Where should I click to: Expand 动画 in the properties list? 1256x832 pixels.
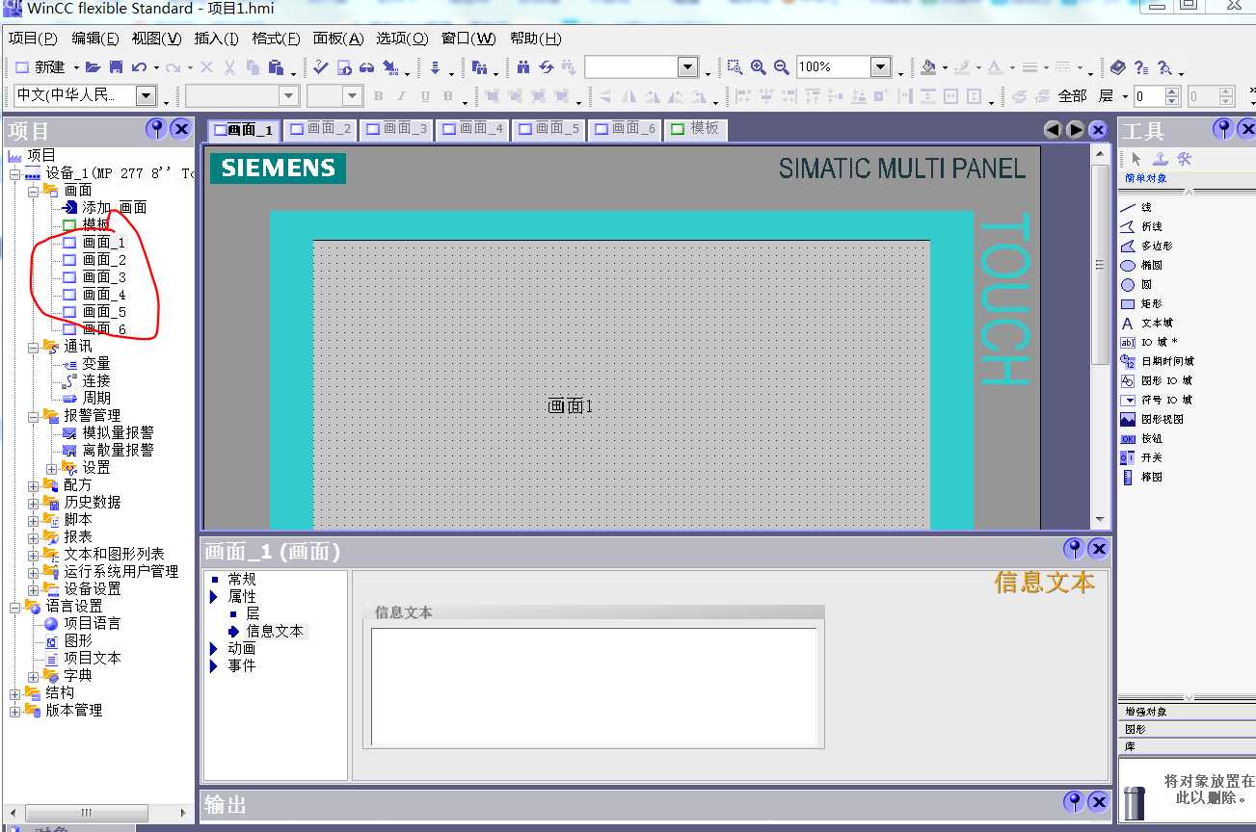pos(214,649)
